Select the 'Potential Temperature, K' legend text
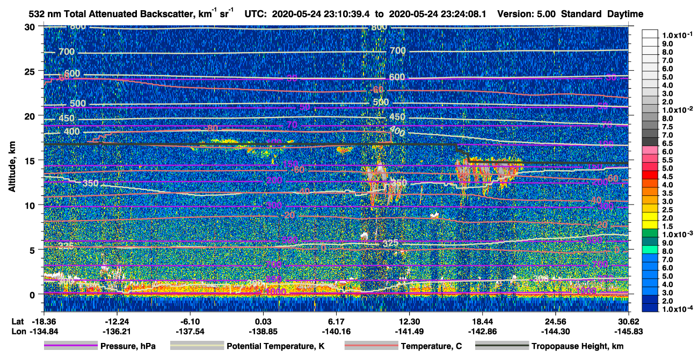Image resolution: width=698 pixels, height=358 pixels. (275, 346)
